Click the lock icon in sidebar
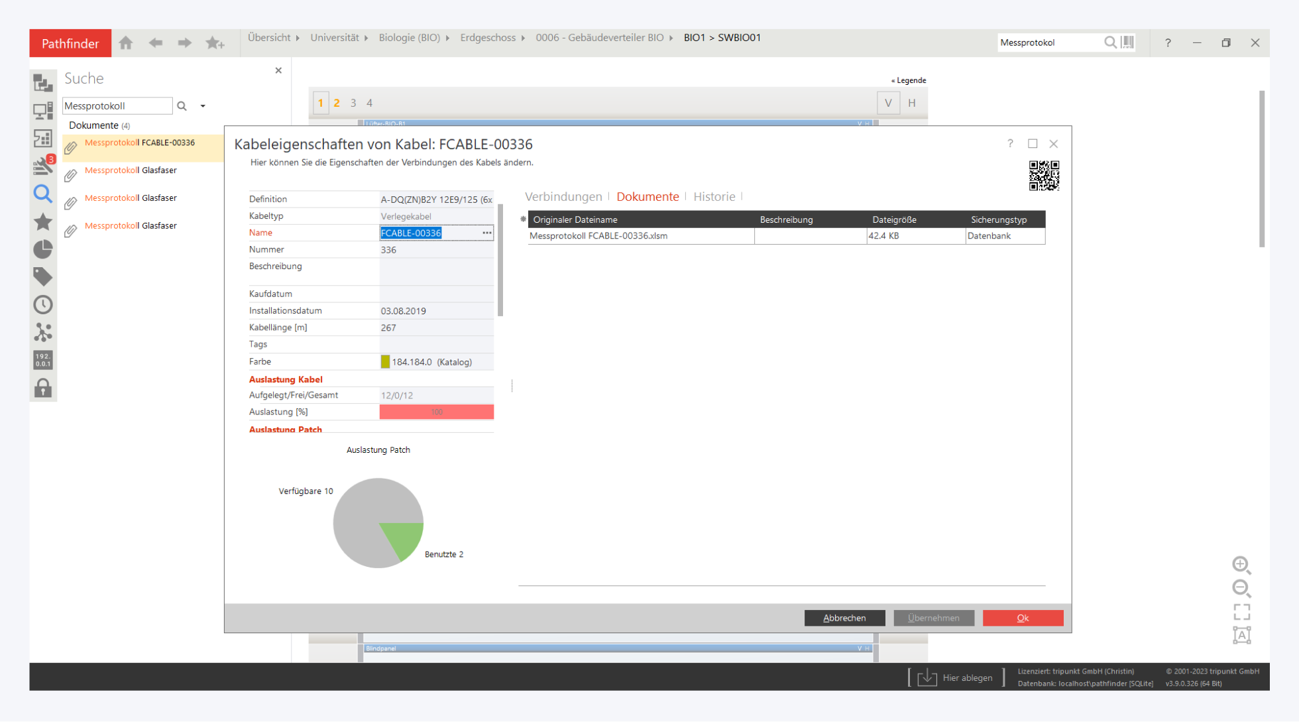 (x=43, y=388)
